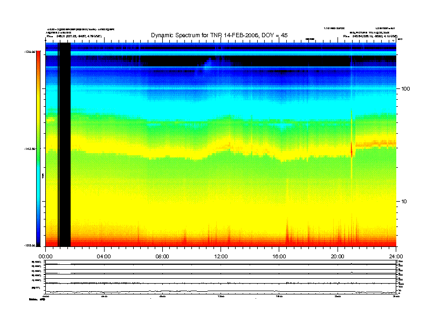The height and width of the screenshot is (330, 427).
Task: Click the red burst streak near 21:00
Action: coord(352,150)
